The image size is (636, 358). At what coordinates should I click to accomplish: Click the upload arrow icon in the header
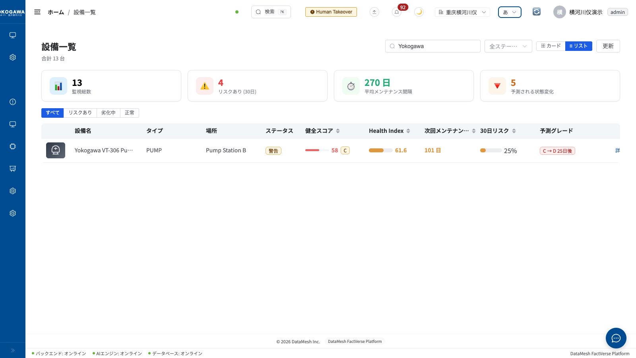[x=374, y=12]
